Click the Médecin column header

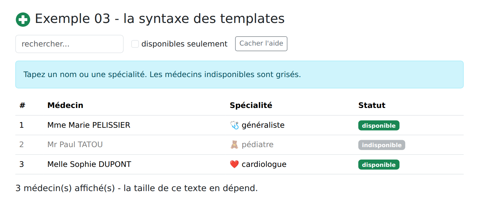[65, 105]
